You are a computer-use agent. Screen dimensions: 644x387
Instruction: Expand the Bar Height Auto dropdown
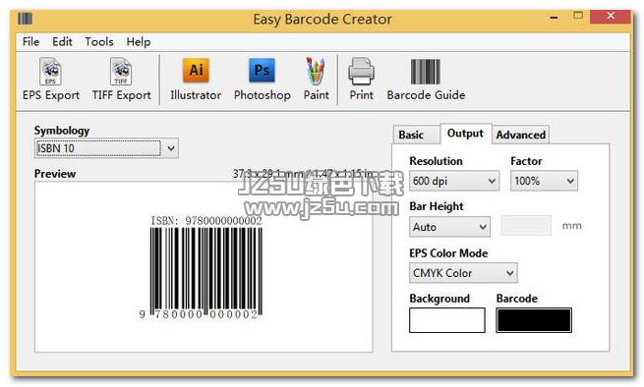[449, 227]
